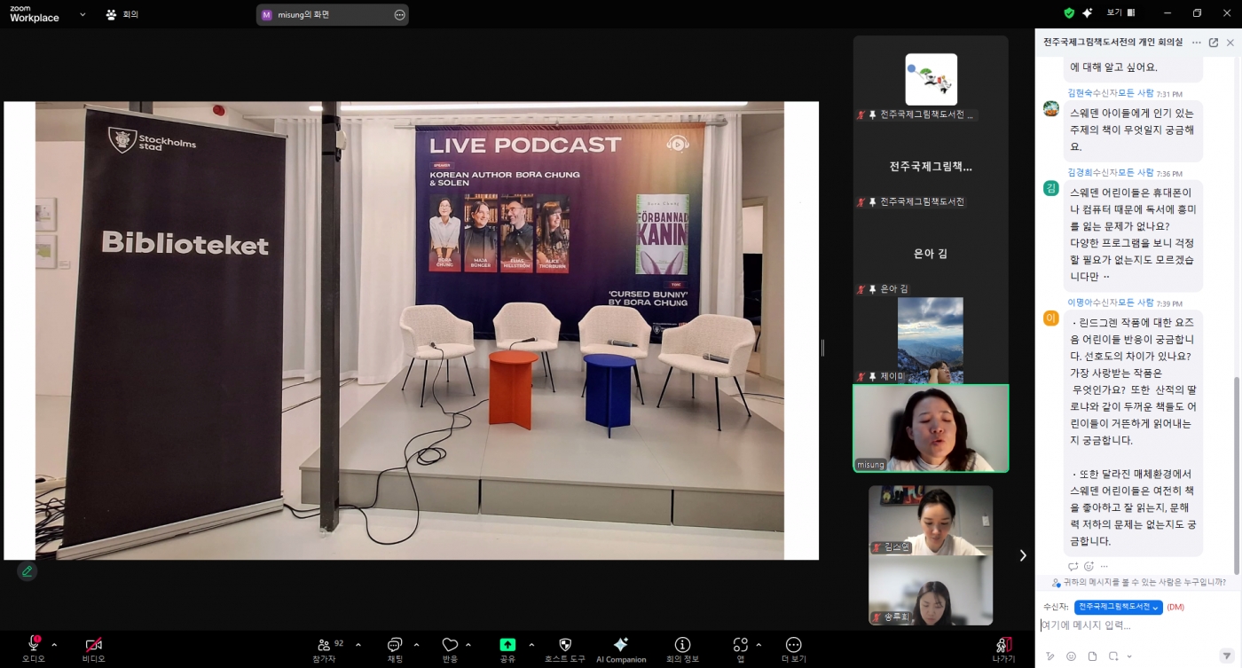Click the green 공유 share screen button
Viewport: 1242px width, 668px height.
point(507,648)
